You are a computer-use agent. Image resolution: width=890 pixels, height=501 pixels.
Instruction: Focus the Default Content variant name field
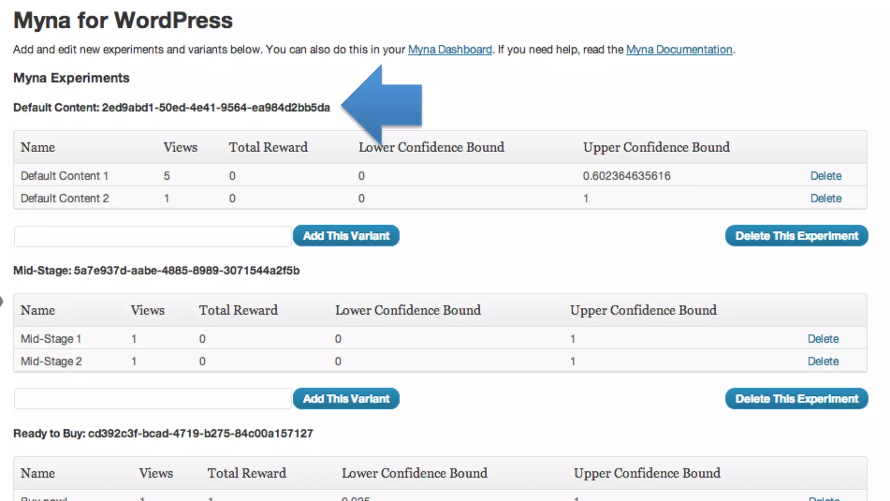(153, 237)
